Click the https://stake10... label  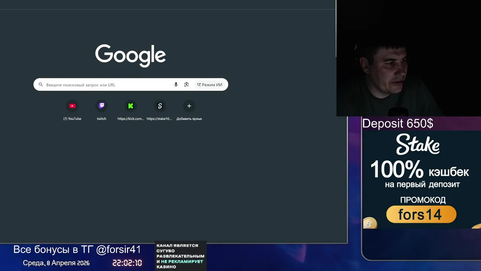click(159, 119)
